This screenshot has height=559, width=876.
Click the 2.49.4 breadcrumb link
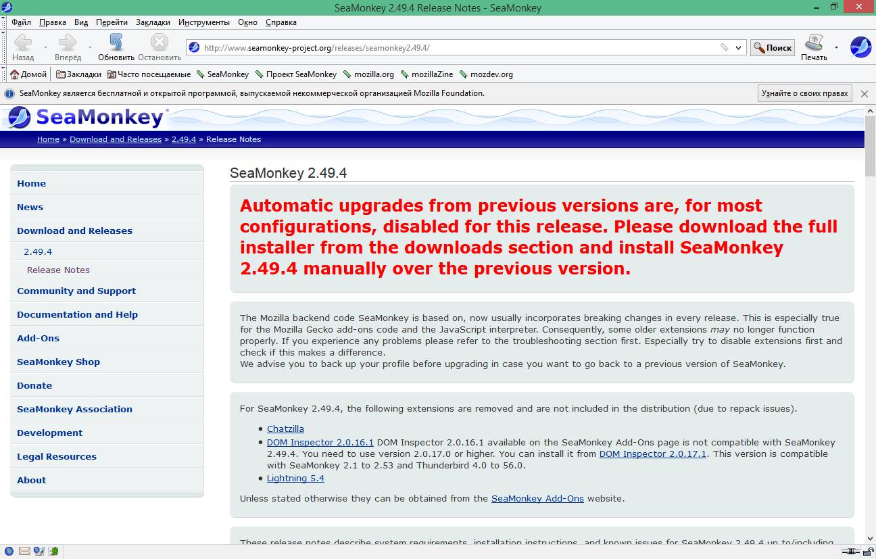click(x=184, y=139)
